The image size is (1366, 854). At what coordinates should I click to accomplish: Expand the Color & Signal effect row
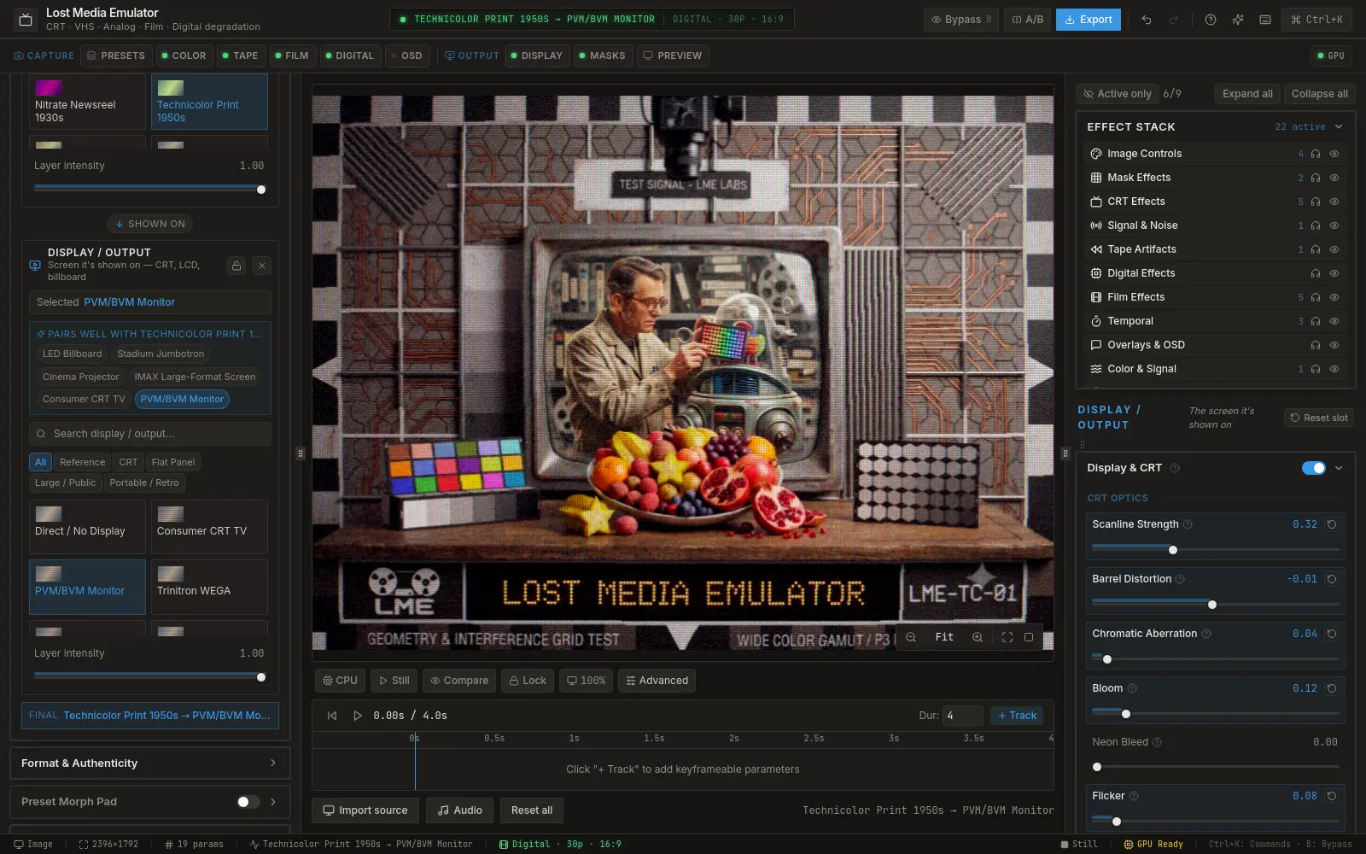click(x=1215, y=369)
